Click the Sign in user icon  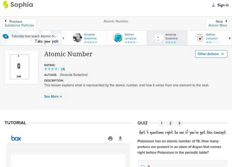tap(213, 5)
